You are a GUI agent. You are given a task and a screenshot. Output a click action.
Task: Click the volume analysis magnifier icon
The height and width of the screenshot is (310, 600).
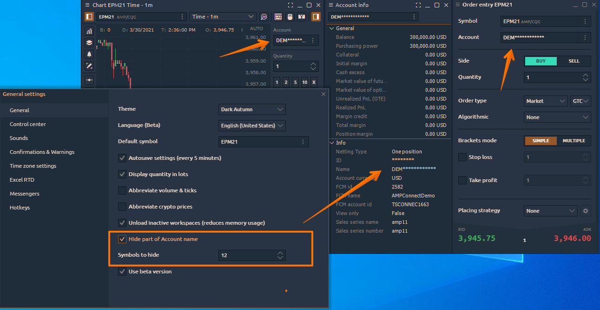(x=264, y=17)
